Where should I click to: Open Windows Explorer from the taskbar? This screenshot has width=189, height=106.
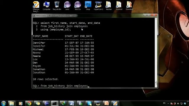tap(12, 103)
